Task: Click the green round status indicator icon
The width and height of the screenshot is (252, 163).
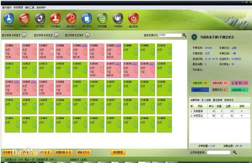Action: (x=194, y=37)
